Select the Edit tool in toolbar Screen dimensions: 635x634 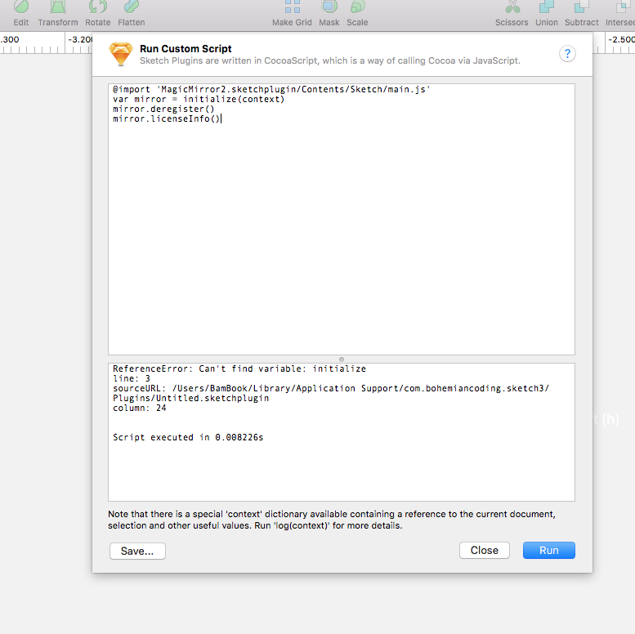point(21,13)
